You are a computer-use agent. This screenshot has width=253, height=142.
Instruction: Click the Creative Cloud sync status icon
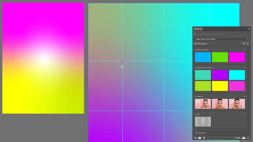pyautogui.click(x=244, y=138)
